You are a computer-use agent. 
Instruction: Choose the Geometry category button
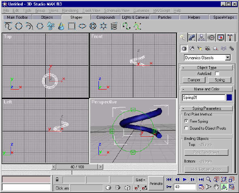tap(184, 49)
